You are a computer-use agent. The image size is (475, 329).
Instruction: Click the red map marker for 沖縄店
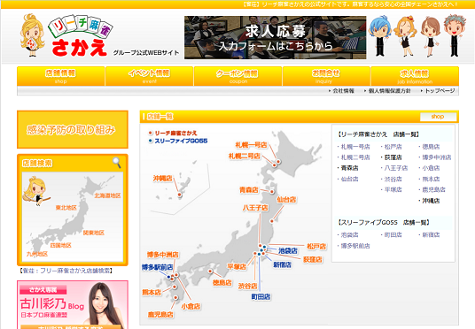point(180,195)
